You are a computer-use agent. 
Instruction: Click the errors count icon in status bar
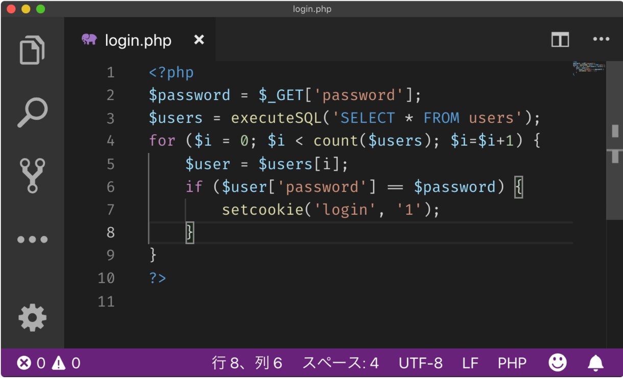pyautogui.click(x=24, y=363)
